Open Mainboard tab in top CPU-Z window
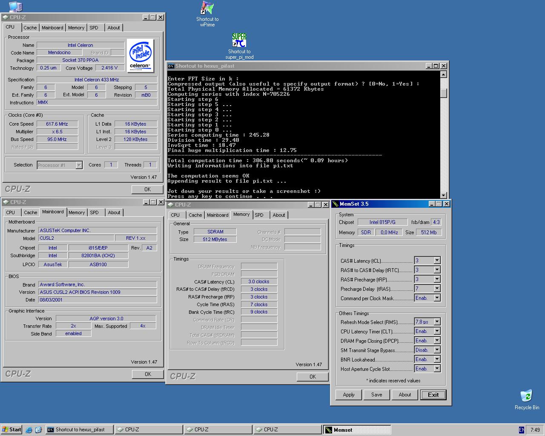The image size is (545, 436). (52, 28)
